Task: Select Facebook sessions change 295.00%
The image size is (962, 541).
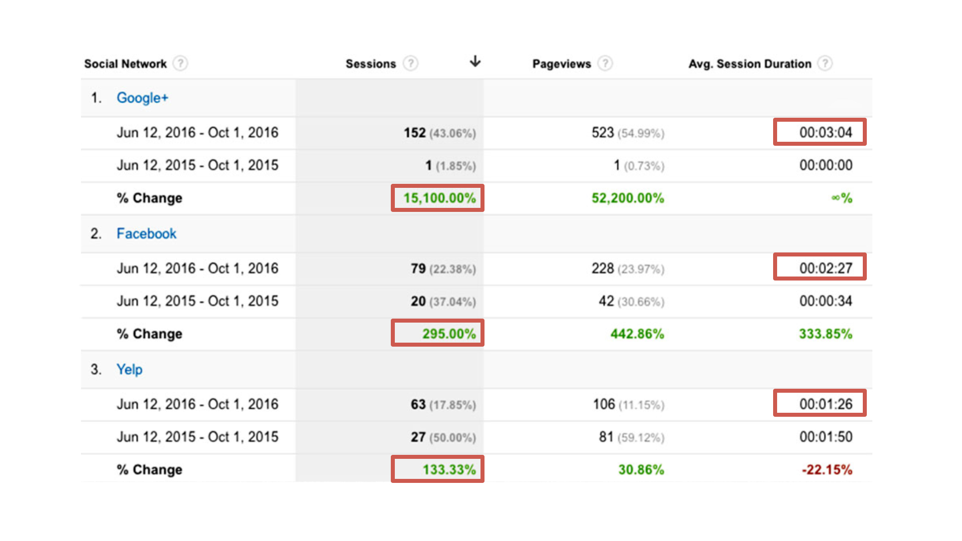Action: tap(449, 334)
